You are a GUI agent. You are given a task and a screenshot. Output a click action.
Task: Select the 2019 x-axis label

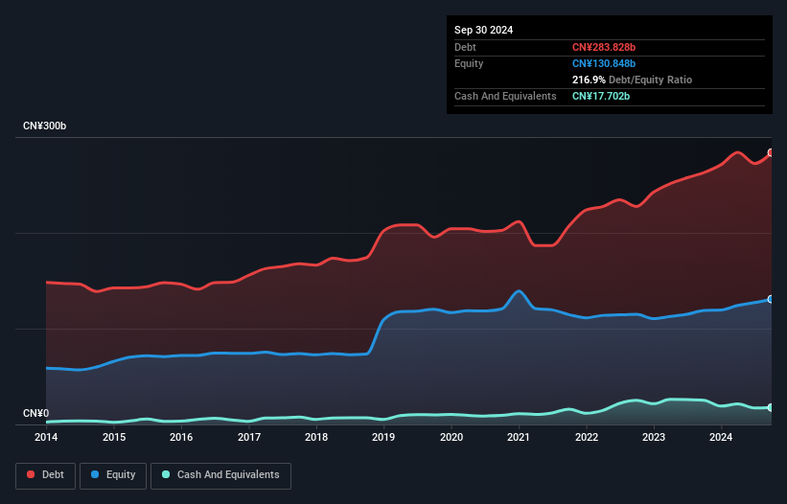[383, 437]
